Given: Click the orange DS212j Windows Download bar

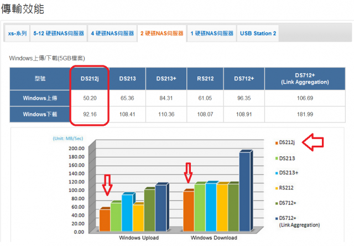Looking at the screenshot, I should tap(189, 211).
